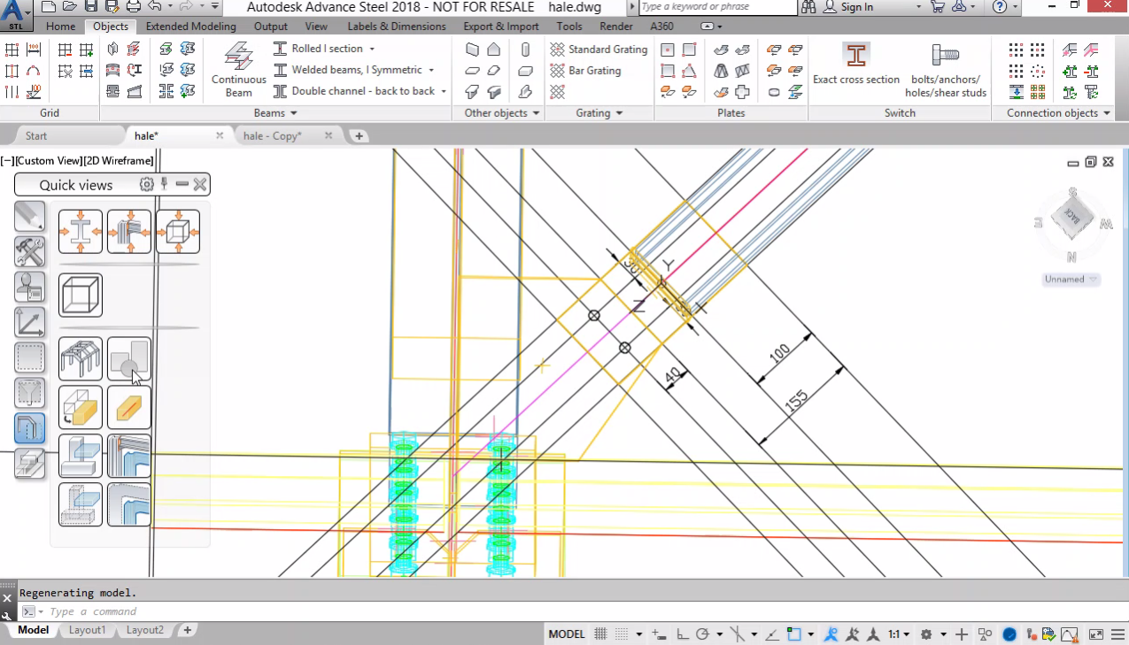Choose the portal frame structure quick view

click(81, 359)
